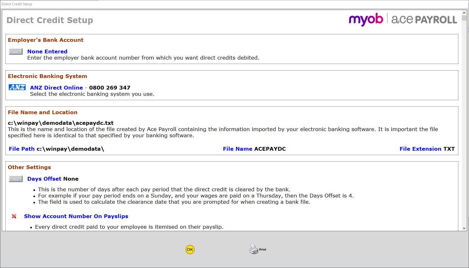Set the Days Offset link
The height and width of the screenshot is (268, 469).
tap(44, 179)
